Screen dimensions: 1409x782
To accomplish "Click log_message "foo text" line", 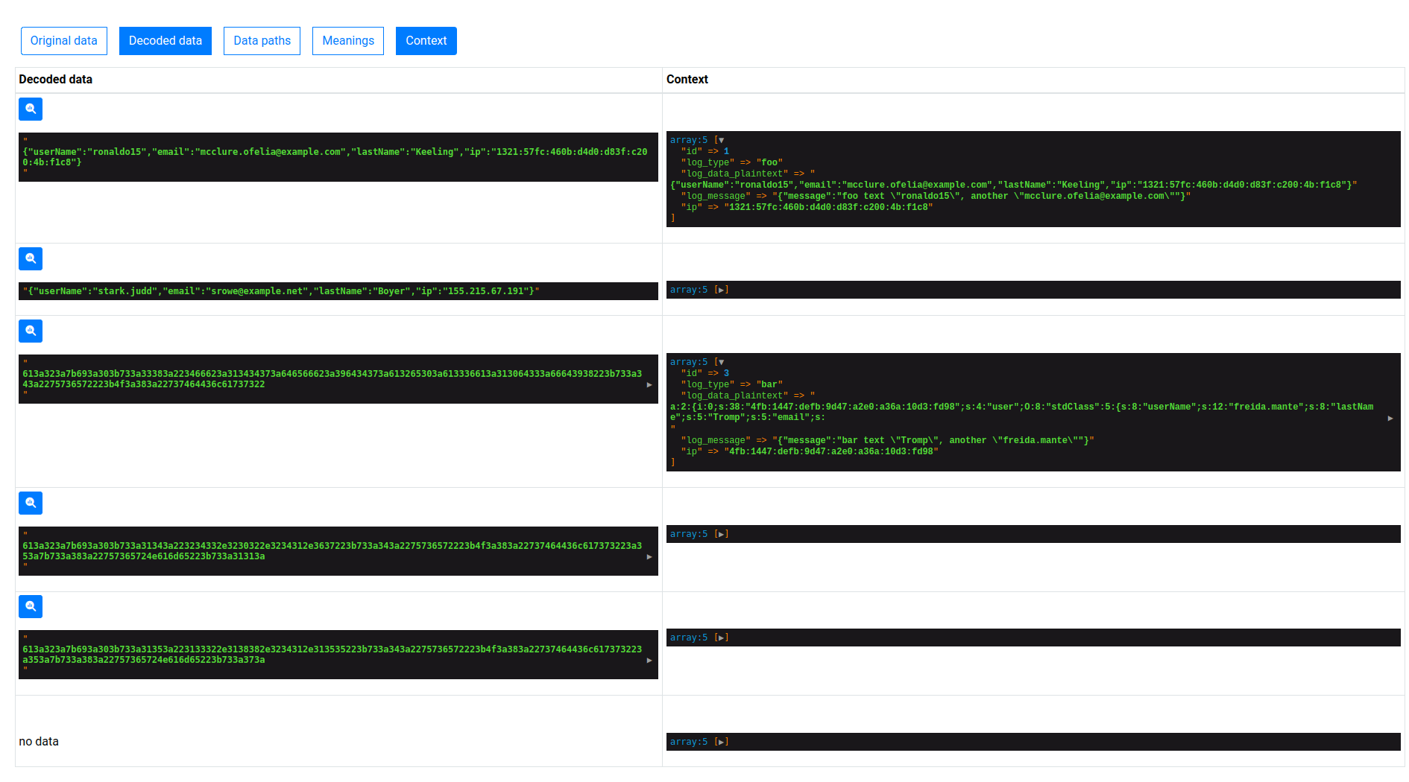I will click(936, 196).
